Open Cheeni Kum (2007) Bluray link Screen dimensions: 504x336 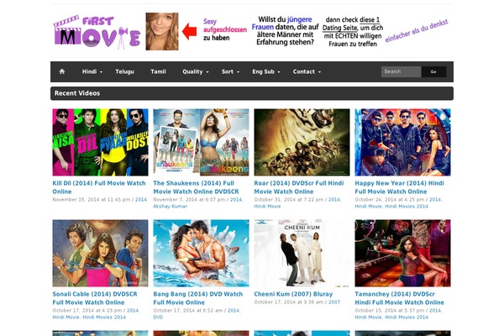pyautogui.click(x=293, y=294)
